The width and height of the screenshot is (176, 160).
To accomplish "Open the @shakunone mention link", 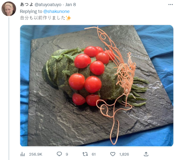I will point(56,11).
